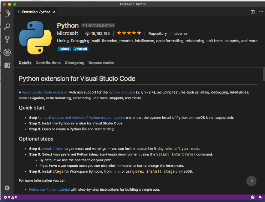The image size is (265, 202).
Task: Open the Debug view icon
Action: 7,52
